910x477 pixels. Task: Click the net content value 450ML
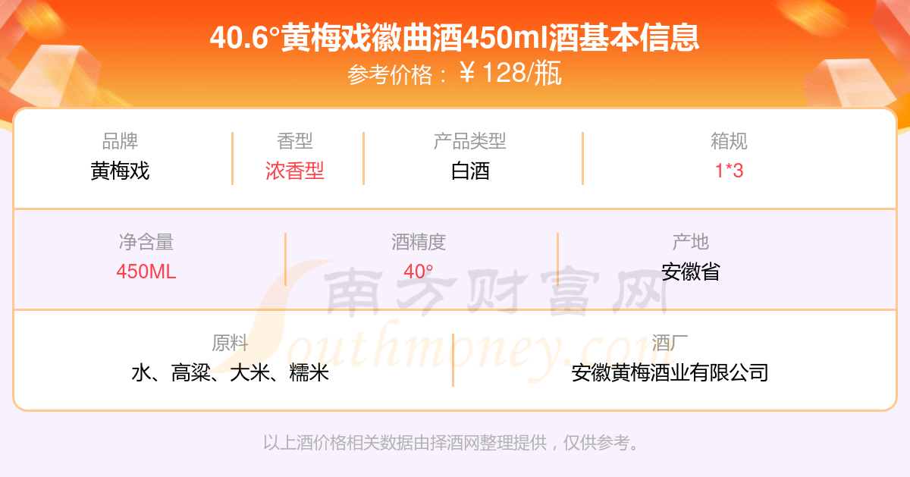coord(146,271)
